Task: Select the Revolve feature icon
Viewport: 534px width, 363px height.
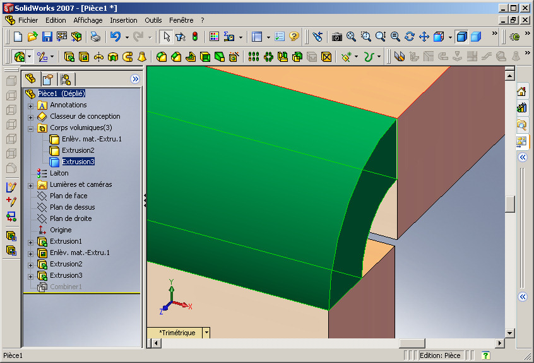Action: pyautogui.click(x=98, y=57)
